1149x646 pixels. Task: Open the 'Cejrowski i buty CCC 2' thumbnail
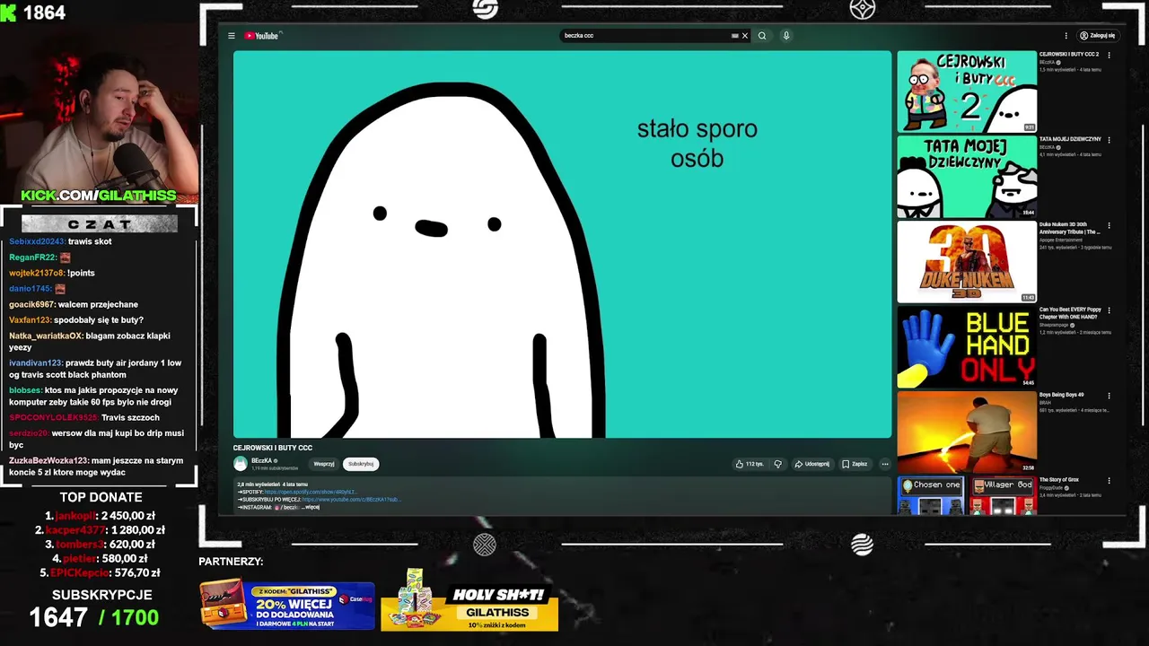coord(967,92)
